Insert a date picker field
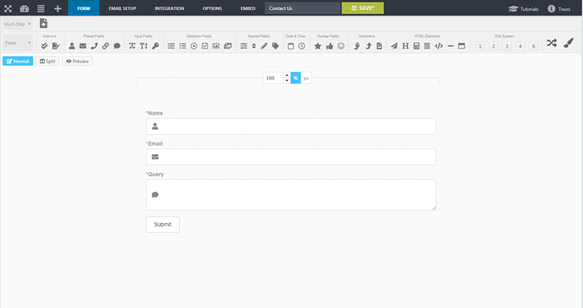The image size is (583, 308). pyautogui.click(x=291, y=46)
